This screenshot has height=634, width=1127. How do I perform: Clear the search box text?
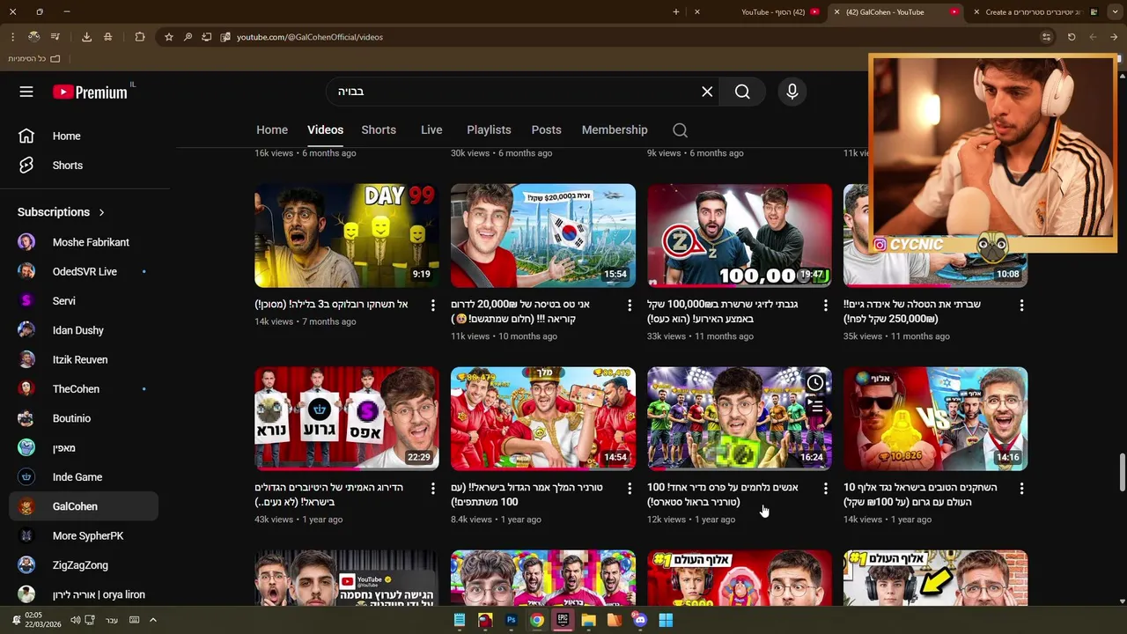tap(707, 92)
